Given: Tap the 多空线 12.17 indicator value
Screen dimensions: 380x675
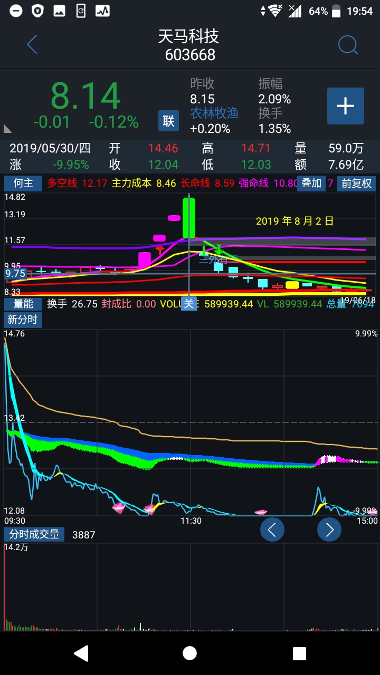Looking at the screenshot, I should (x=77, y=183).
